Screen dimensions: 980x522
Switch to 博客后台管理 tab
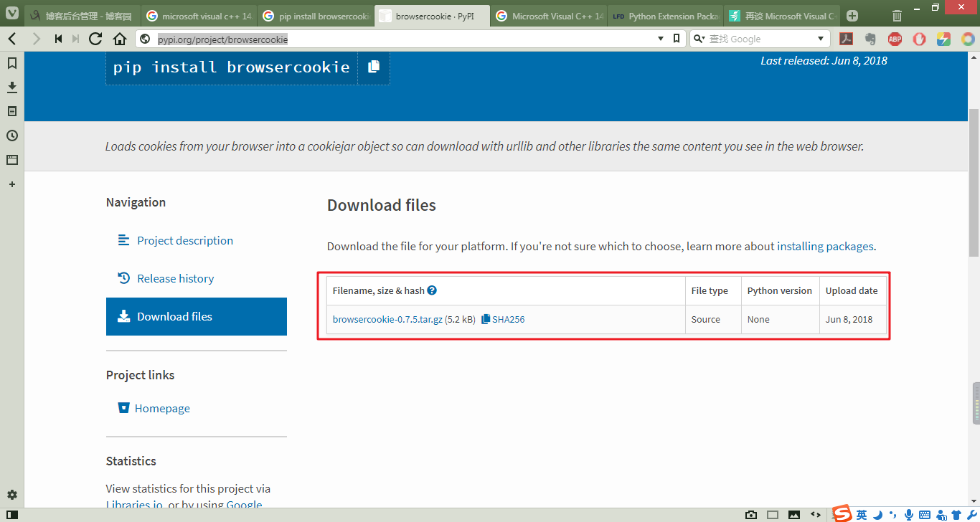coord(82,16)
